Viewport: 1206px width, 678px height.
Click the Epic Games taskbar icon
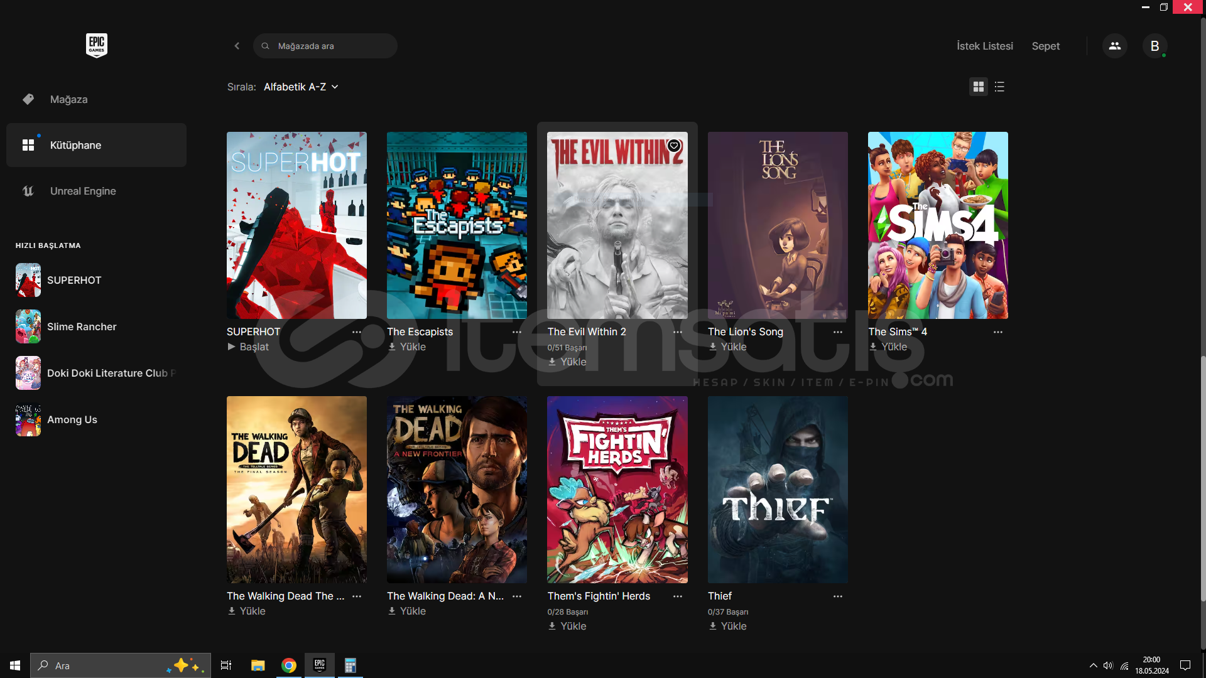point(320,665)
